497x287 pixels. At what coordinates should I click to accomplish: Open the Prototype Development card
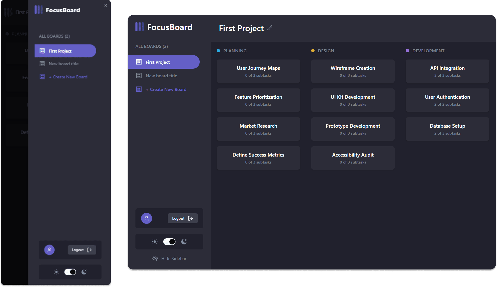[x=353, y=129]
